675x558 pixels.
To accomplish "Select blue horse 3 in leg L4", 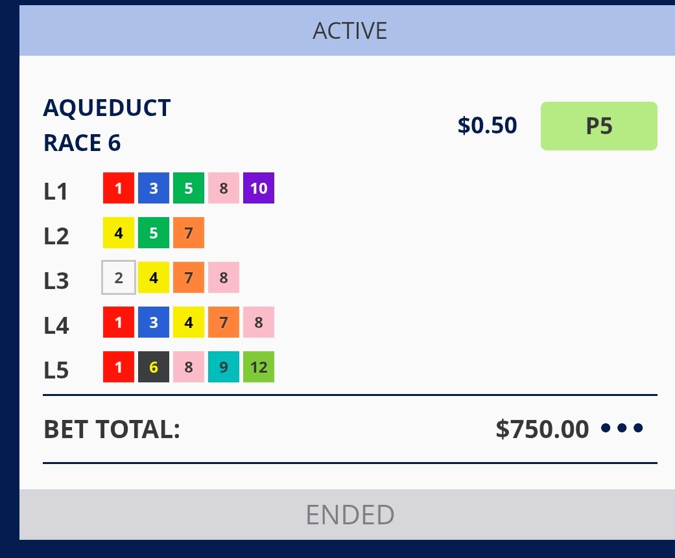I will (x=154, y=322).
